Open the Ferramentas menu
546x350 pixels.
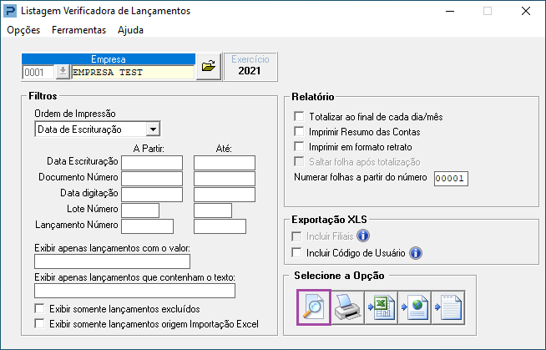(78, 30)
